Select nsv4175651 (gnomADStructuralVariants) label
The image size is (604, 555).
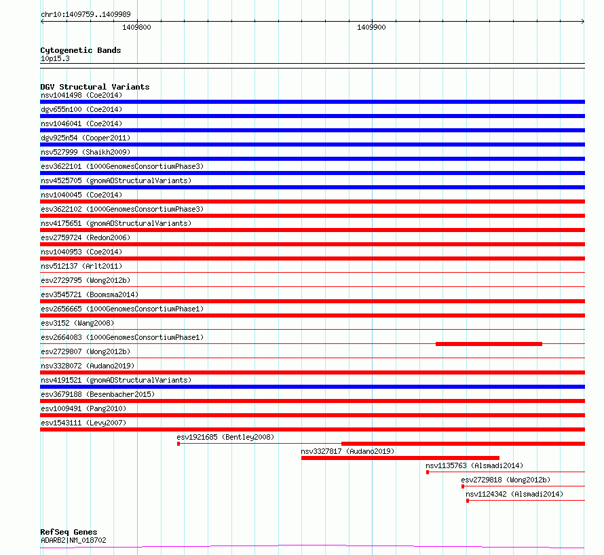coord(116,223)
